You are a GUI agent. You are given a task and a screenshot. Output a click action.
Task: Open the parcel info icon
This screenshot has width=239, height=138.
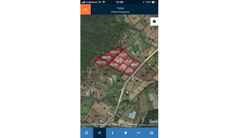[x=113, y=133]
